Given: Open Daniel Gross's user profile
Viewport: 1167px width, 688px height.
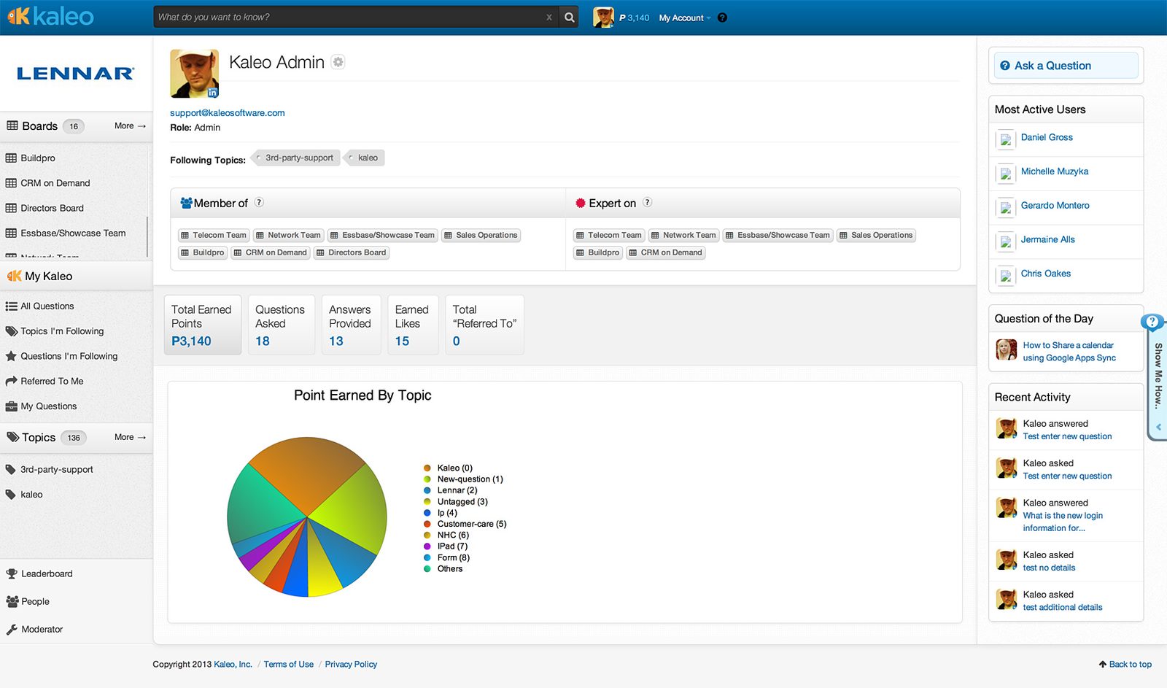Looking at the screenshot, I should pyautogui.click(x=1046, y=137).
